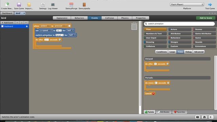Select the Scenes block category

204,29
